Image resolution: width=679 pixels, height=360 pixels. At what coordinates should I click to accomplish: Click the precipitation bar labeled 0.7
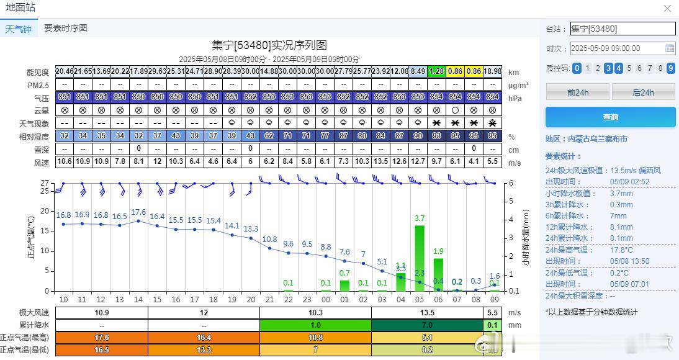[344, 286]
